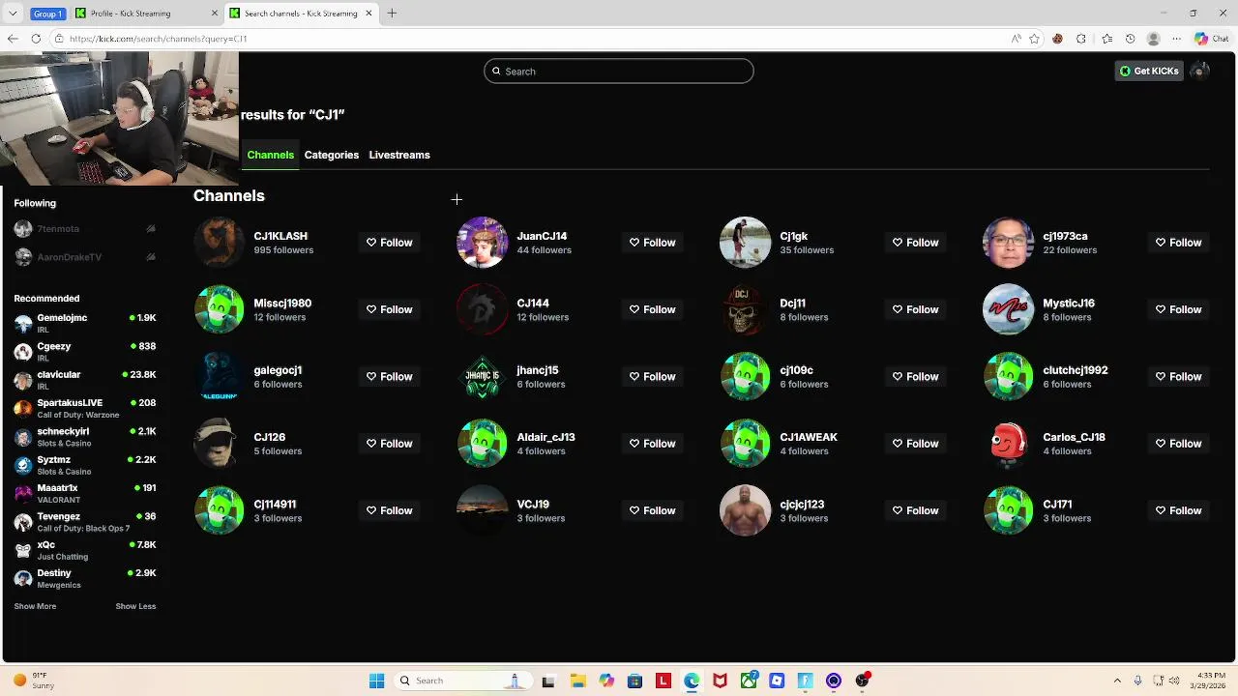
Task: Follow the clutchcj1992 channel
Action: (x=1178, y=376)
